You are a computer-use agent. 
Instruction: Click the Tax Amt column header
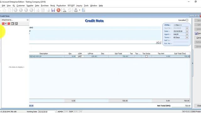pos(161,54)
